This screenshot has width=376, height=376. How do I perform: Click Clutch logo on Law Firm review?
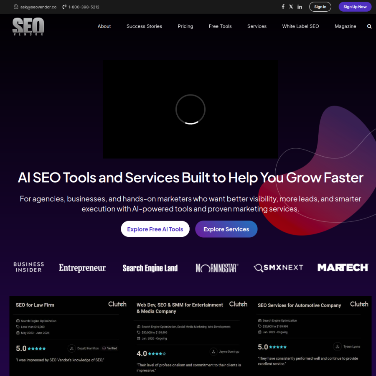[x=117, y=304]
